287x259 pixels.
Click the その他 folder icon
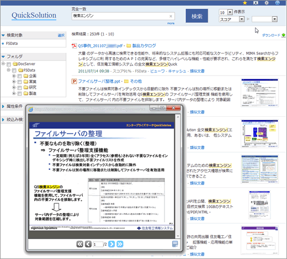126,81
